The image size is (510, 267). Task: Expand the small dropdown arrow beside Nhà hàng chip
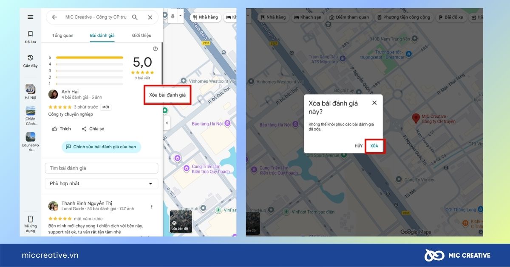tap(181, 16)
